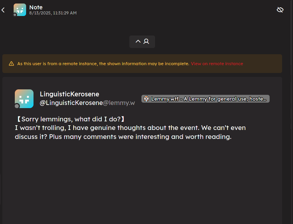293x224 pixels.
Task: Click the LinguisticKerosene display name
Action: coord(69,94)
